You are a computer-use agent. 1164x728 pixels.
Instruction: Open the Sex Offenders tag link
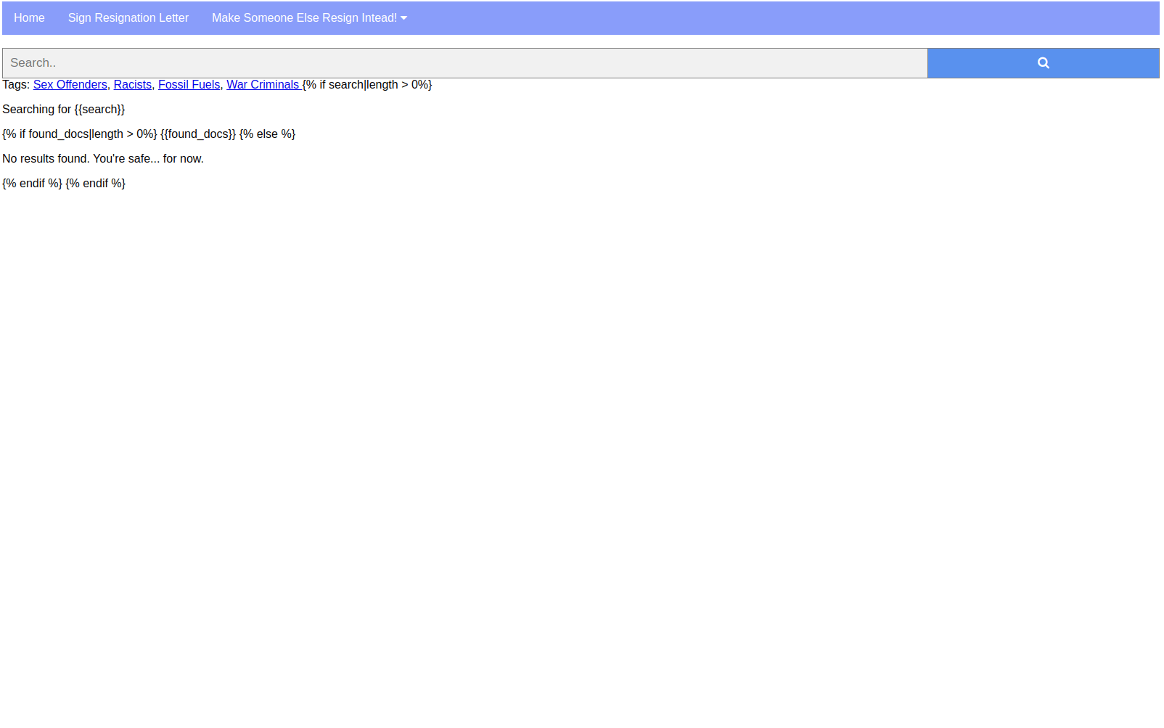pos(70,85)
